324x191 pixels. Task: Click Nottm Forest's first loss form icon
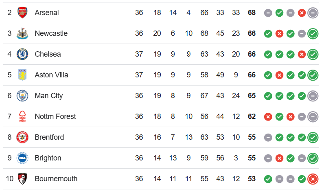(x=268, y=117)
